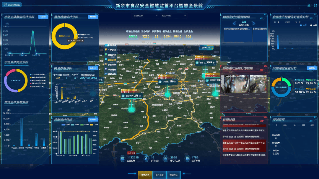This screenshot has height=179, width=319.
Task: Click the 生产企业 orange pin icon in map legend
Action: coord(105,50)
